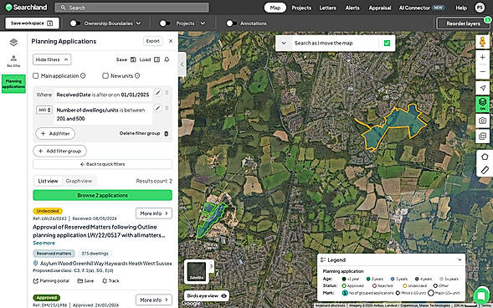Viewport: 493px width, 308px height.
Task: Expand Projects dropdown arrow in toolbar
Action: tap(203, 23)
